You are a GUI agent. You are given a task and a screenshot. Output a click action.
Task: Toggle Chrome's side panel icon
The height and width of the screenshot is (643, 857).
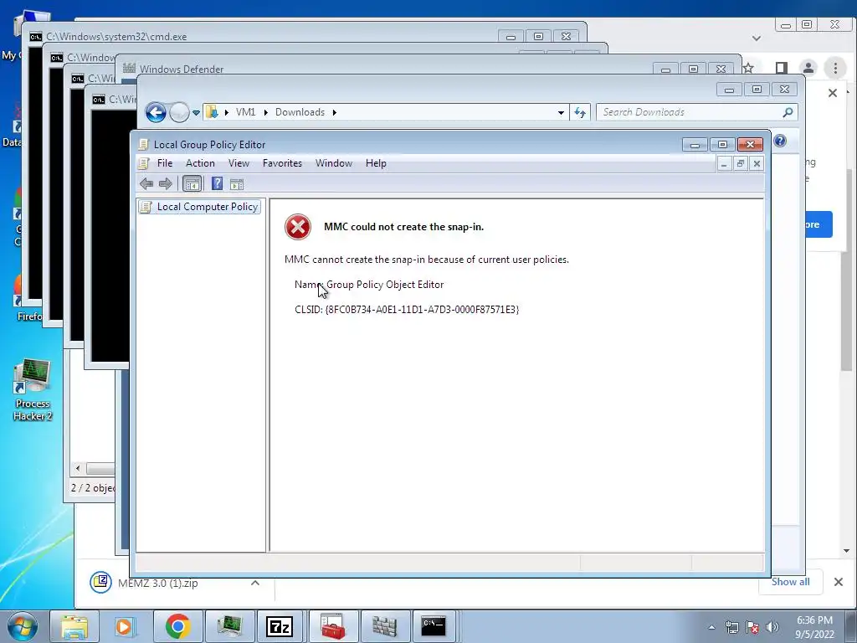click(x=782, y=68)
